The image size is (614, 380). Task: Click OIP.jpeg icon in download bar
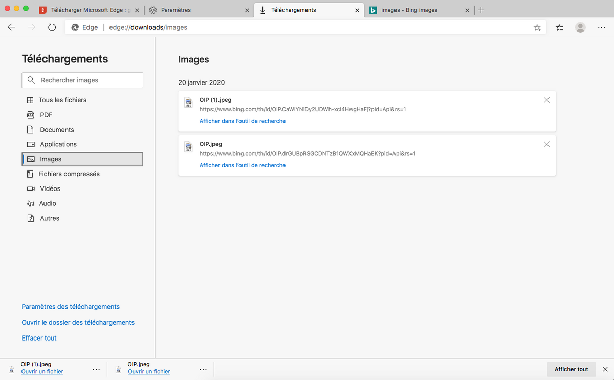point(118,369)
